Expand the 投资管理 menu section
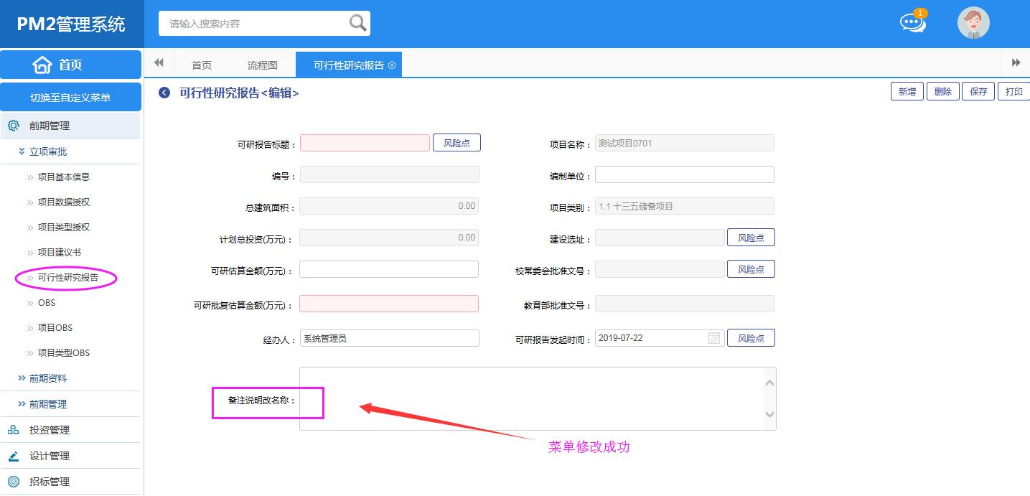 [49, 430]
